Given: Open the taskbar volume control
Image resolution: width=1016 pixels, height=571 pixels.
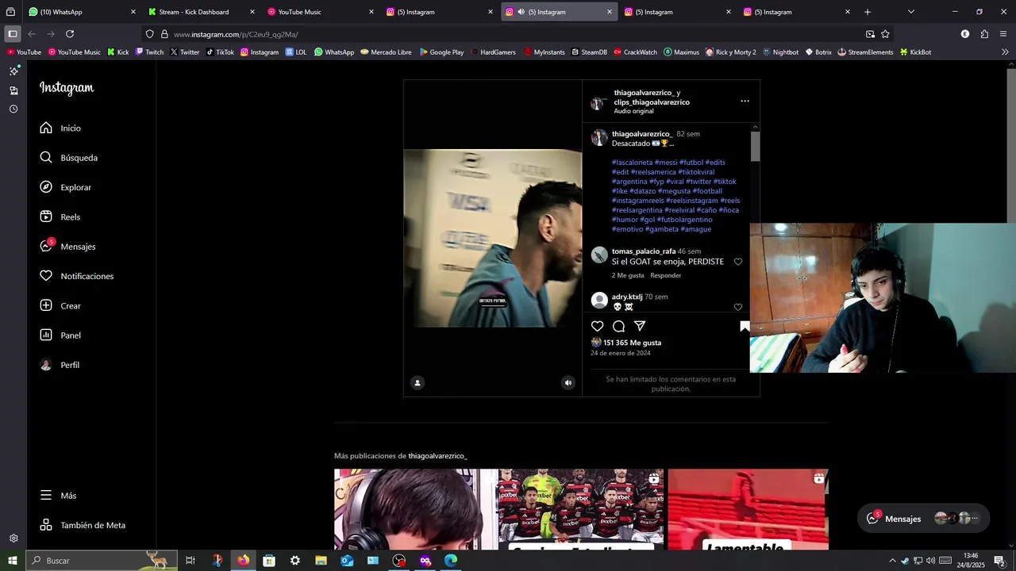Looking at the screenshot, I should [x=930, y=561].
